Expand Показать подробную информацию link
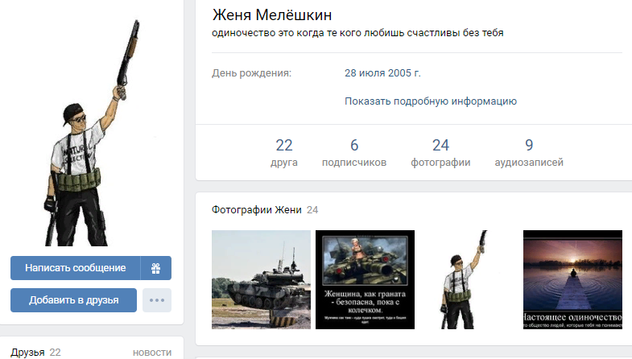The width and height of the screenshot is (632, 359). click(x=431, y=101)
